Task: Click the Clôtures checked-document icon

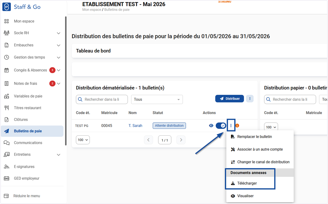Action: [x=7, y=120]
